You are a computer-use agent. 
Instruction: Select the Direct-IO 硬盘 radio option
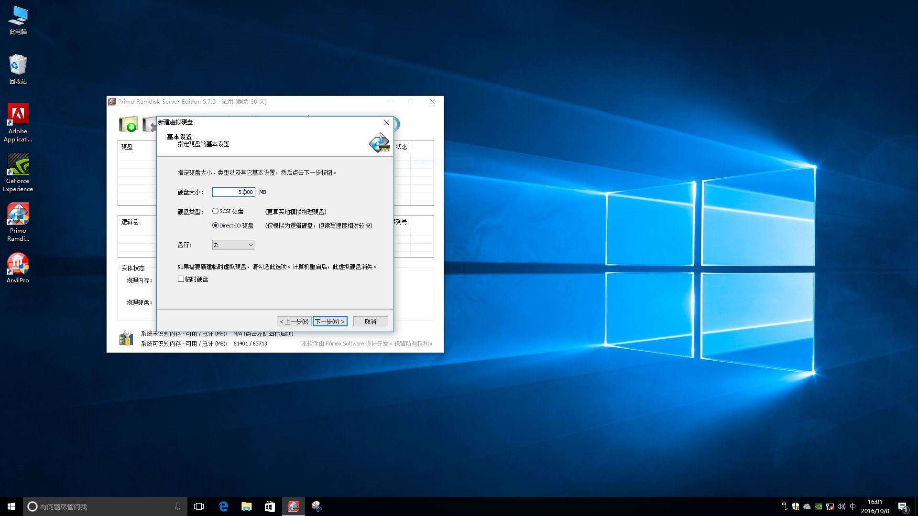[216, 226]
